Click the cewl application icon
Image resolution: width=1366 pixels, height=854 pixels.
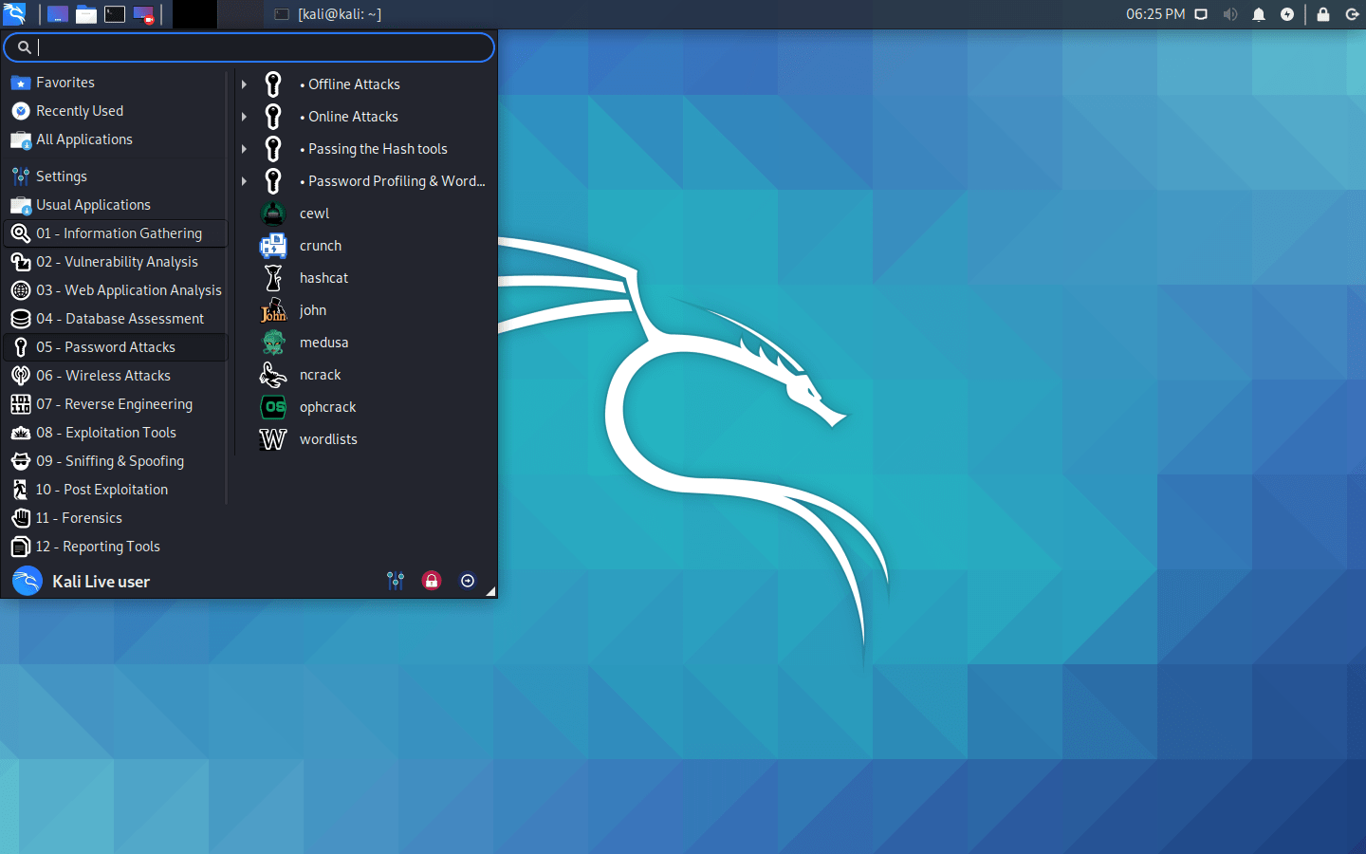[273, 213]
